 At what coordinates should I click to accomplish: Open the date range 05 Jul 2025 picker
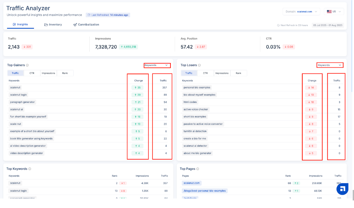tap(327, 25)
